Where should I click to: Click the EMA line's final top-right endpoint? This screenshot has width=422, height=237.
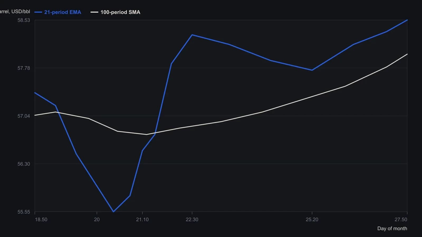point(407,20)
